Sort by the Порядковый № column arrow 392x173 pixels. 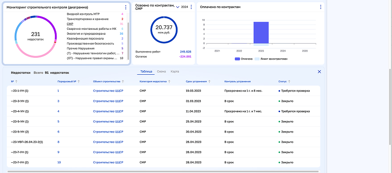[79, 81]
